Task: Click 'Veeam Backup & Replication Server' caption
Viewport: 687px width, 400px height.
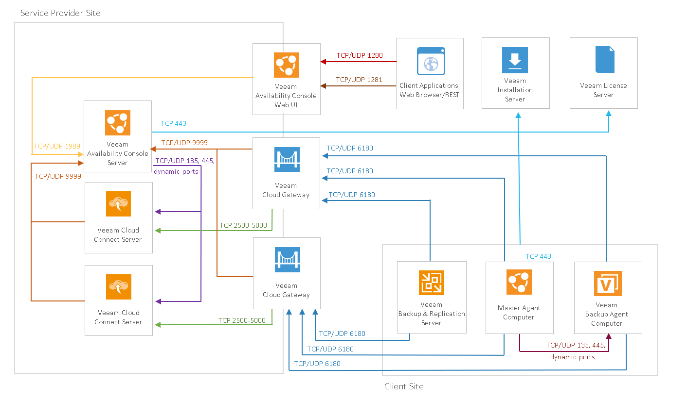Action: click(432, 314)
